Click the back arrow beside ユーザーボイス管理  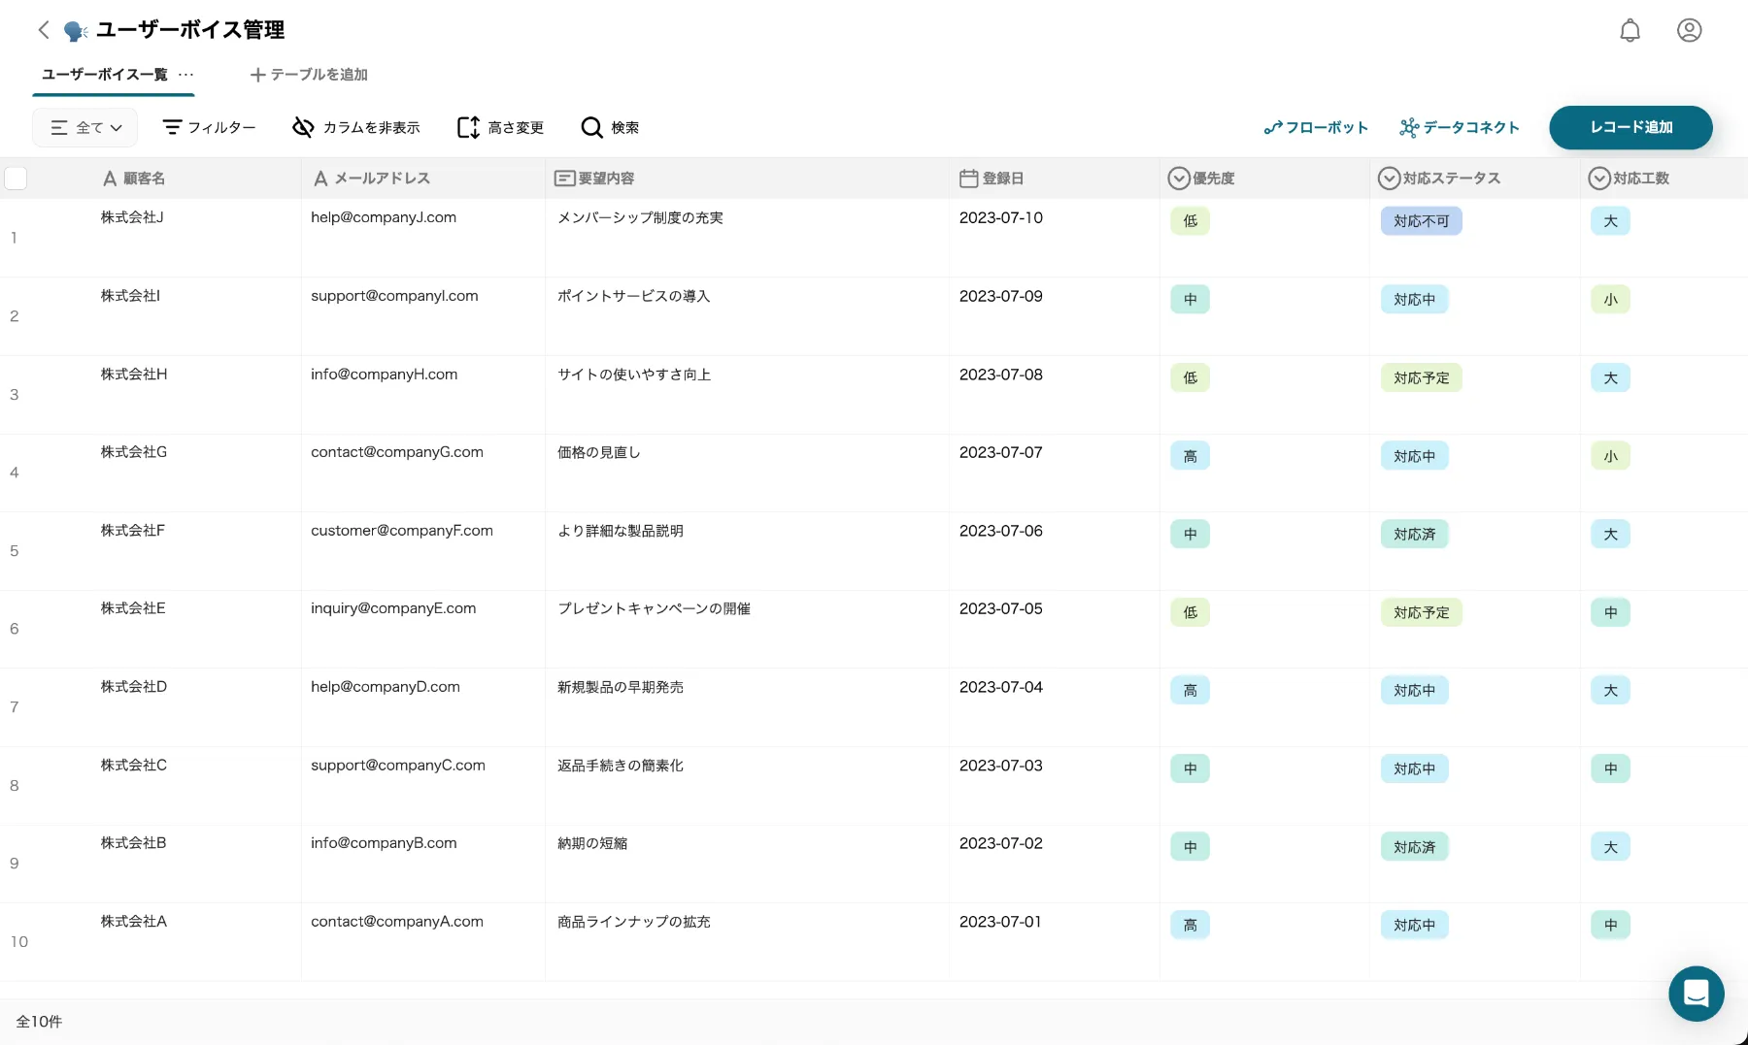pos(44,30)
